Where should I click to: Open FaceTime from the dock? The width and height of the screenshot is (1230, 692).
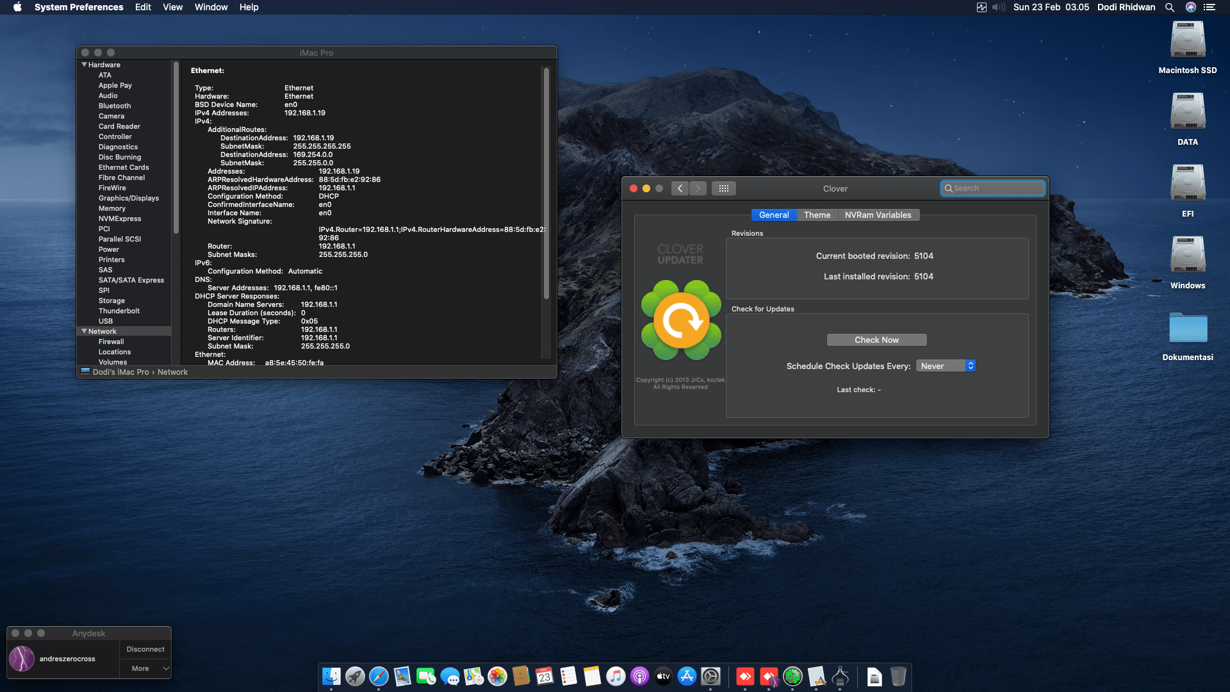click(426, 676)
